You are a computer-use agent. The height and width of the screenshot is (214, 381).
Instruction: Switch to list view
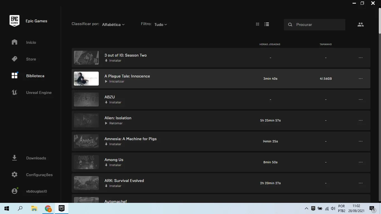[267, 24]
